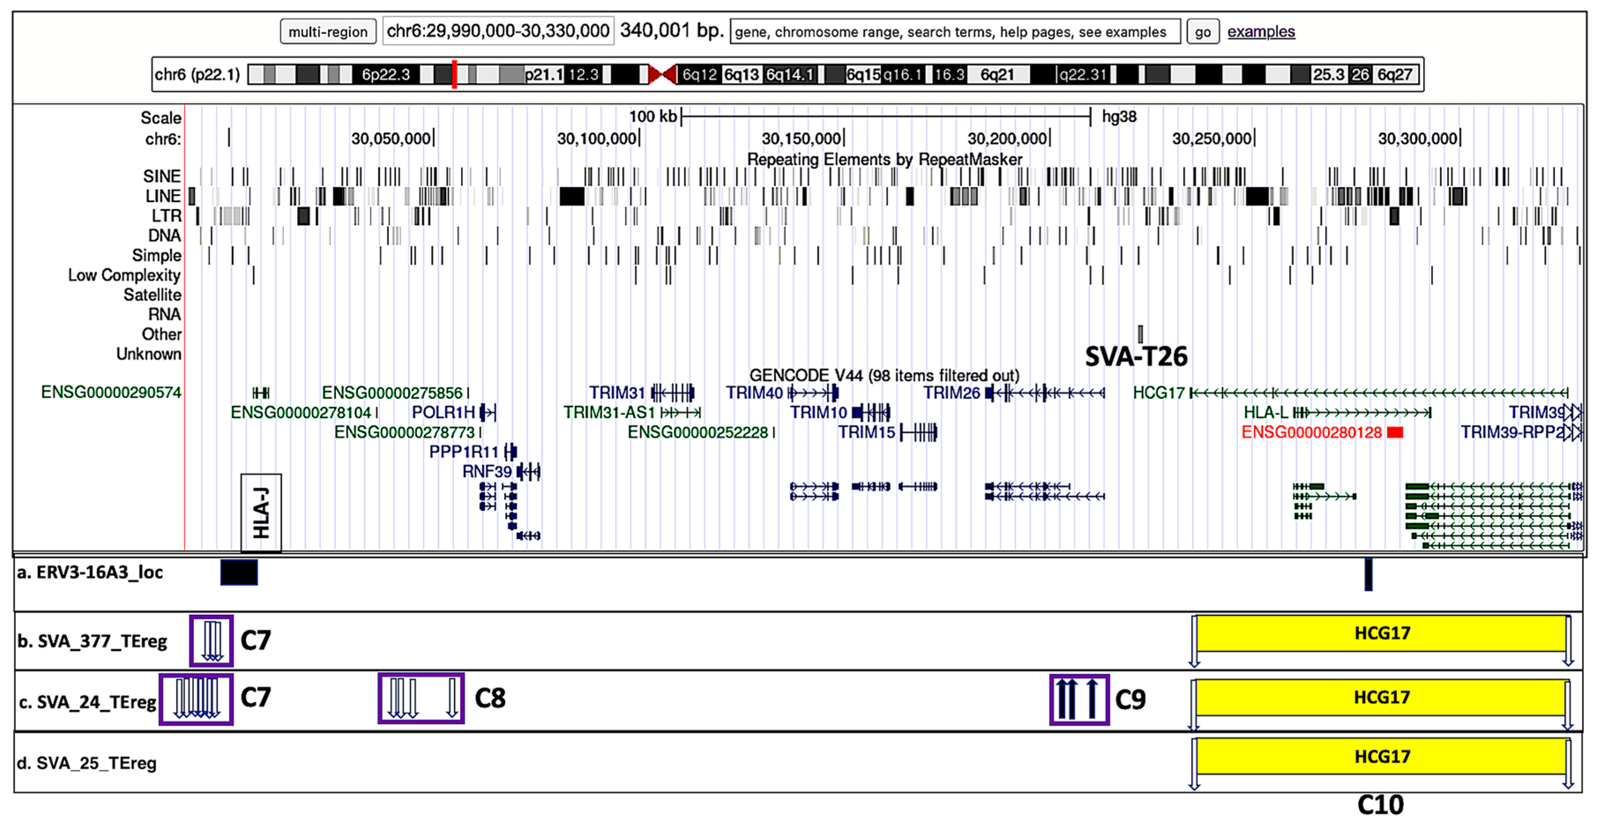Click the black ERV3-16A3_loc block
Image resolution: width=1597 pixels, height=827 pixels.
(x=238, y=572)
